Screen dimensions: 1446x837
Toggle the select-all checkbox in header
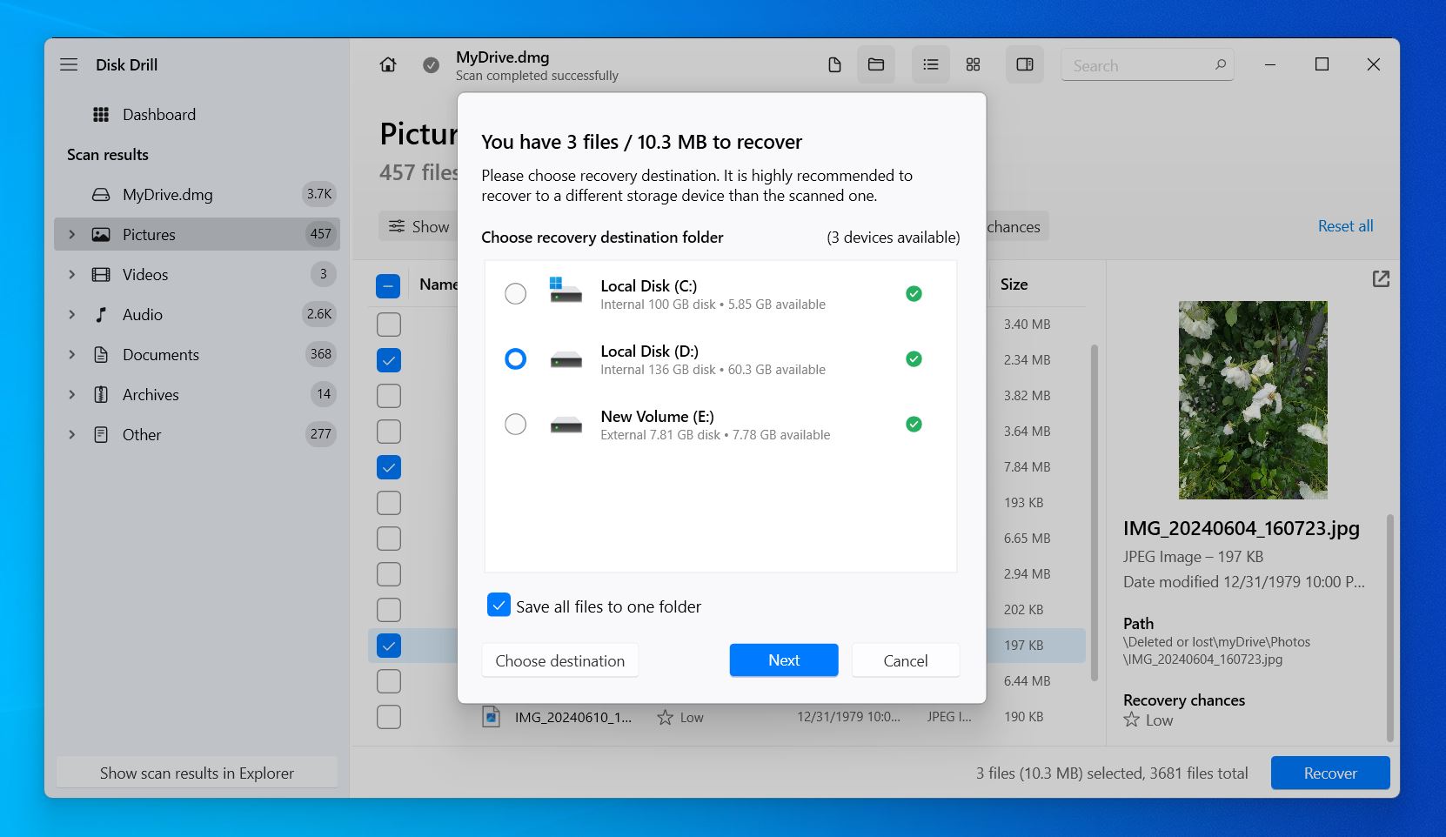point(388,285)
